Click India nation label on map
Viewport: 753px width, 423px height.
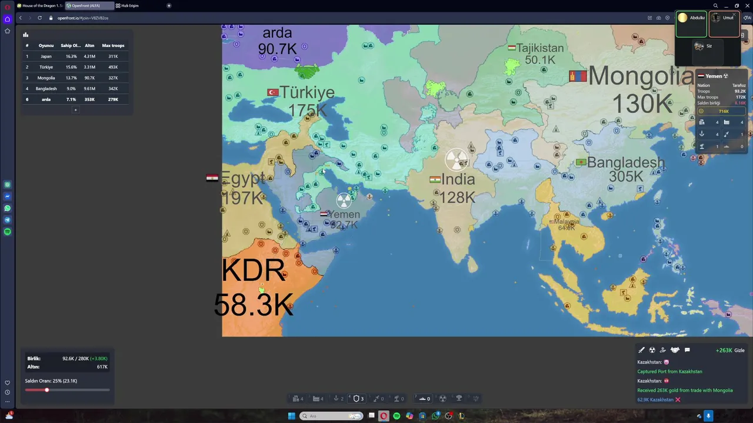[x=458, y=179]
